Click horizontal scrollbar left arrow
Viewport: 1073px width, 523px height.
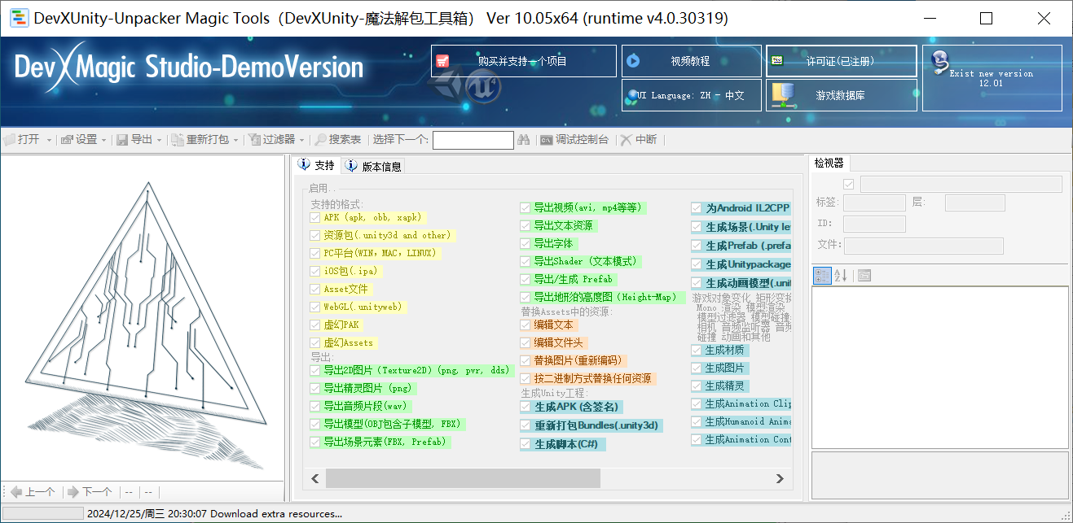pos(315,479)
